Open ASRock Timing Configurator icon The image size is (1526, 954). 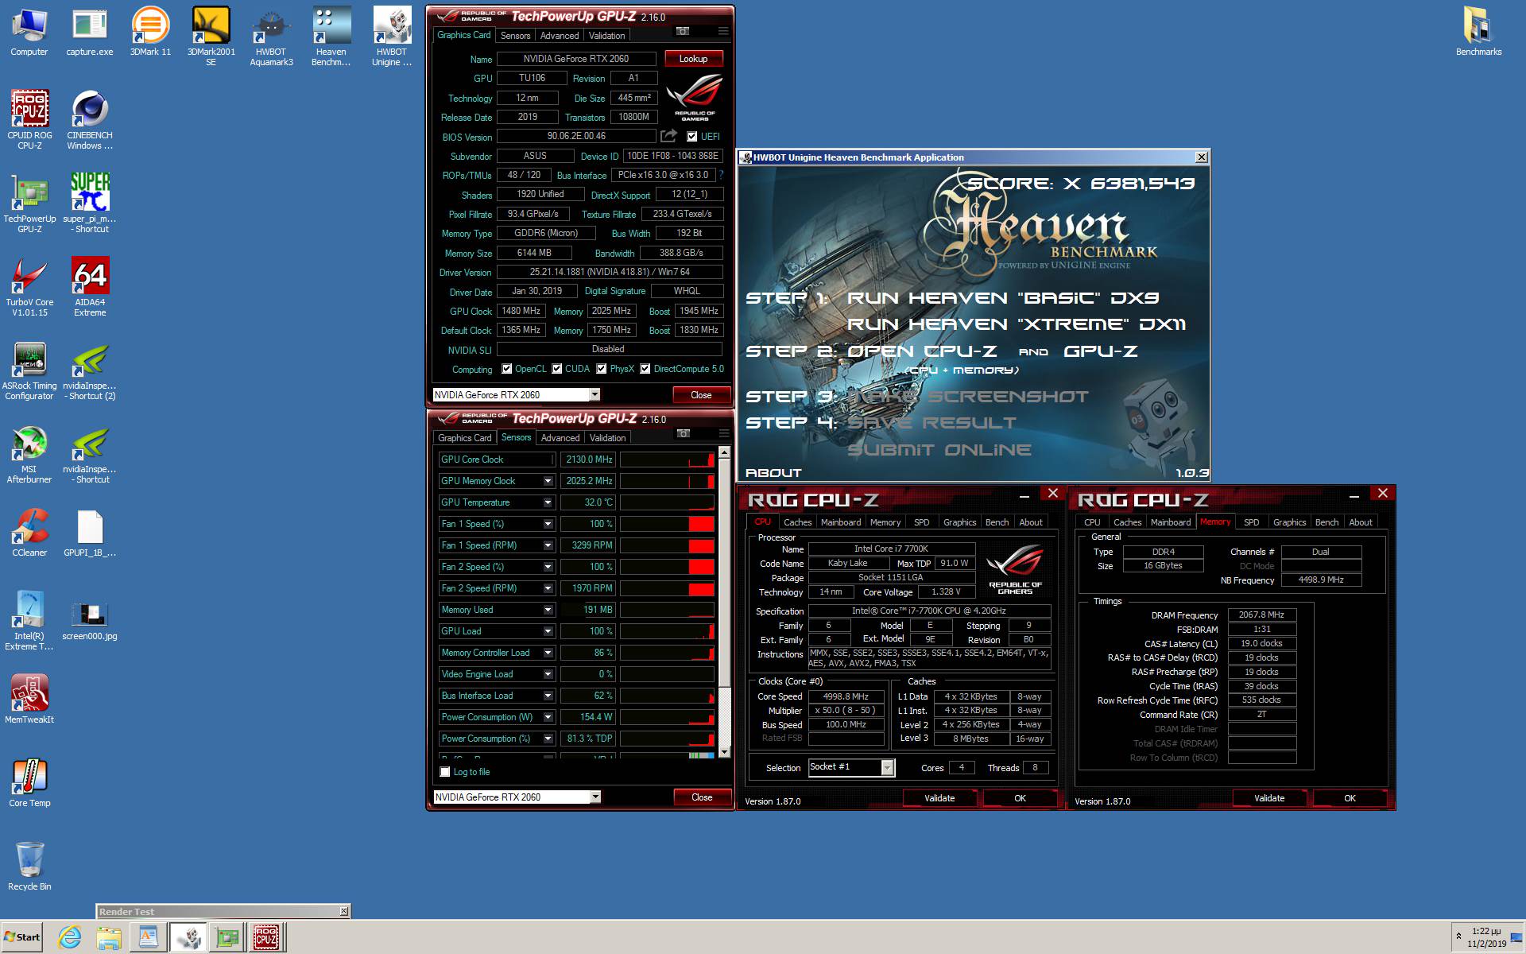tap(29, 370)
